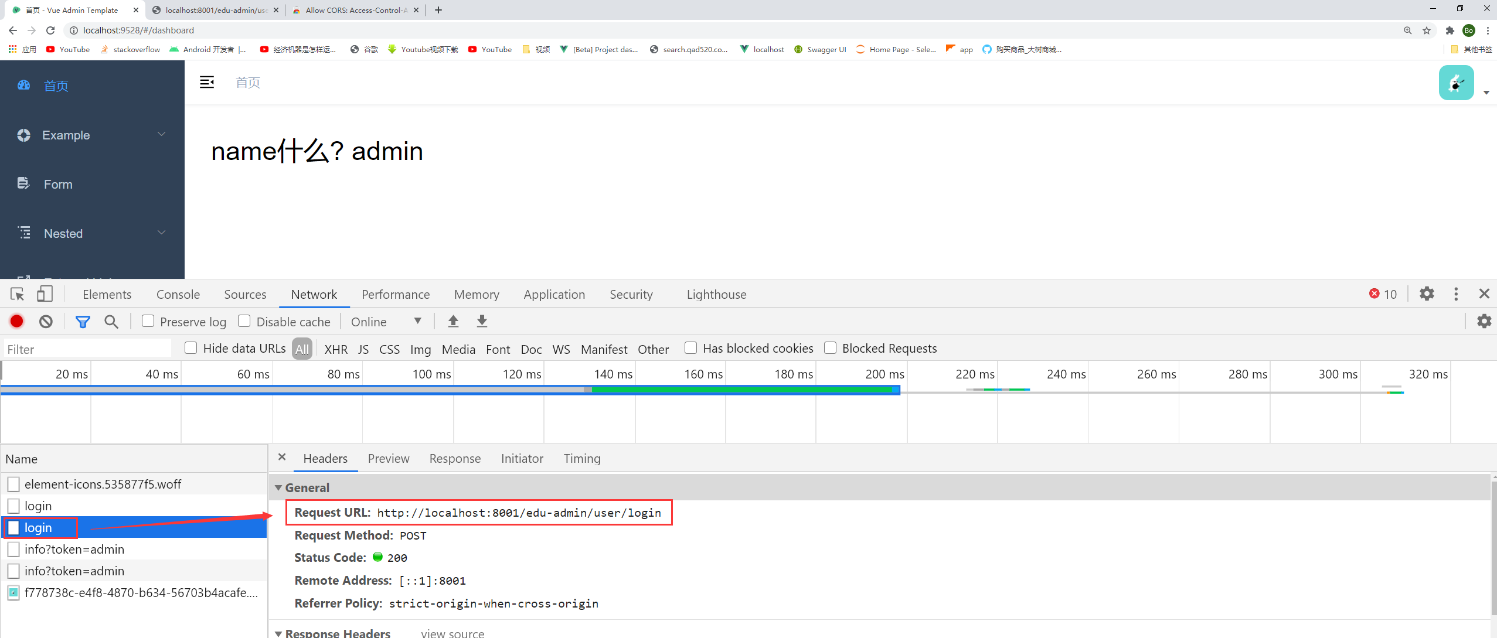Open the Online throttling dropdown
Image resolution: width=1497 pixels, height=638 pixels.
[386, 322]
